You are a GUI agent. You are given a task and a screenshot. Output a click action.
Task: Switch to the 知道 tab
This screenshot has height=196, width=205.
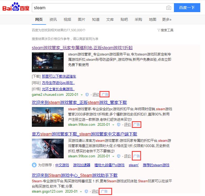tap(96, 19)
